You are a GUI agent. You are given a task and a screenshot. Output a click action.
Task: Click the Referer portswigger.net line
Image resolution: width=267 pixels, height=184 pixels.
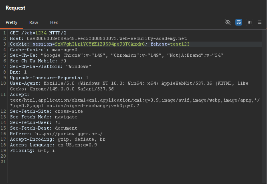56,134
